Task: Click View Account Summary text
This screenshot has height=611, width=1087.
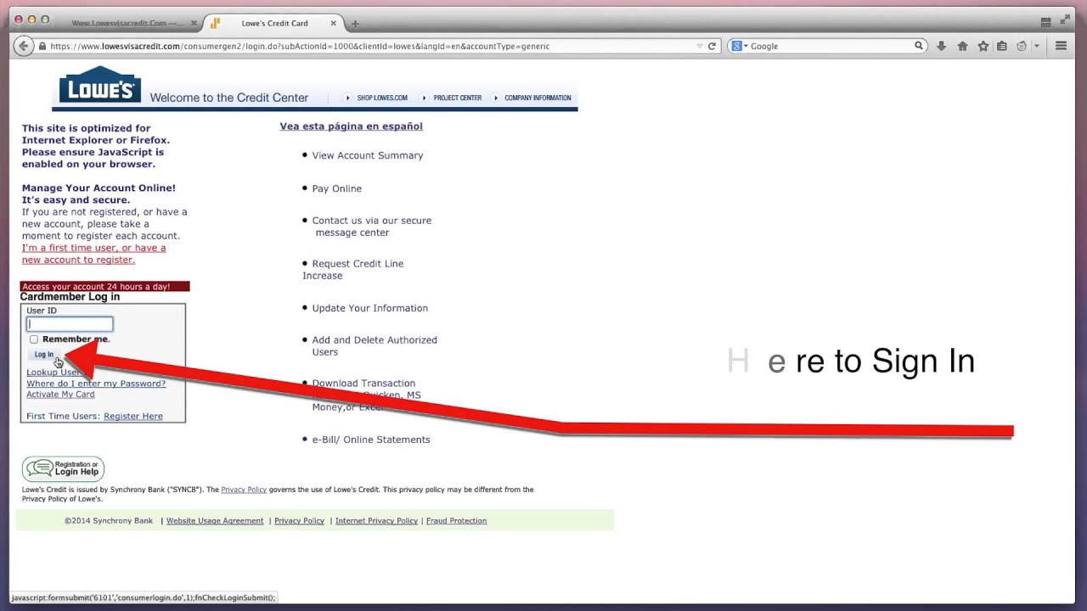Action: click(x=367, y=155)
